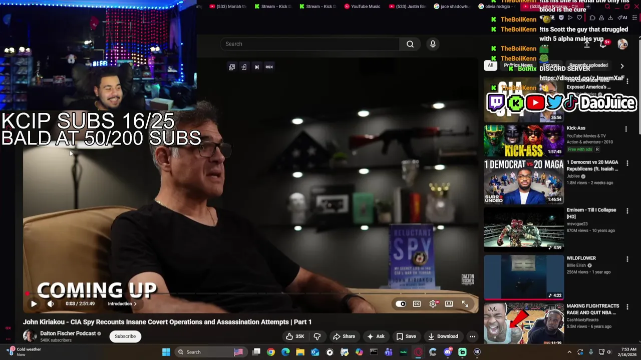Expand the system tray hidden icons chevron

click(x=569, y=352)
